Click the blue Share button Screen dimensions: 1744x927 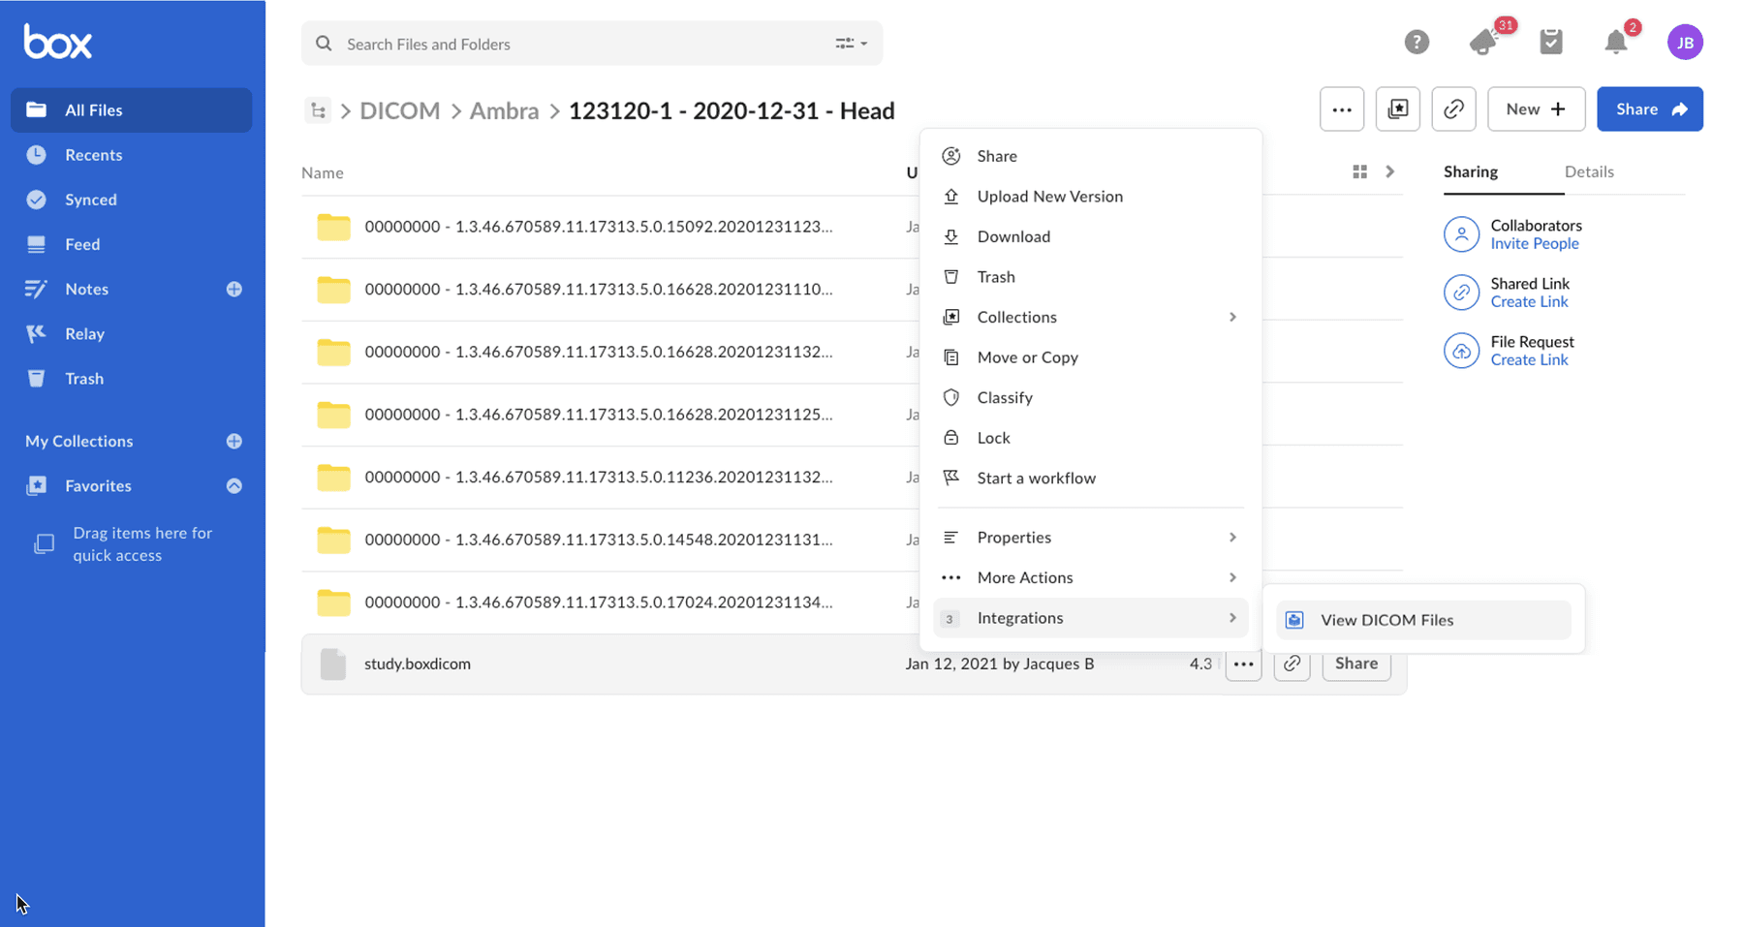pos(1650,109)
